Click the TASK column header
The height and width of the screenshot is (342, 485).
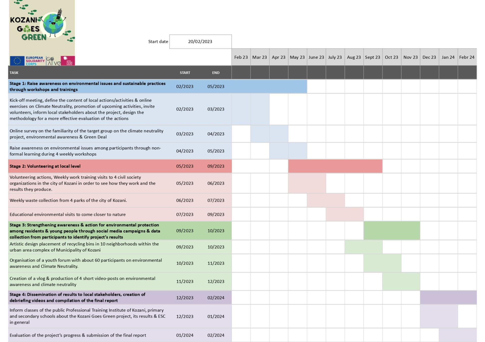tap(14, 73)
